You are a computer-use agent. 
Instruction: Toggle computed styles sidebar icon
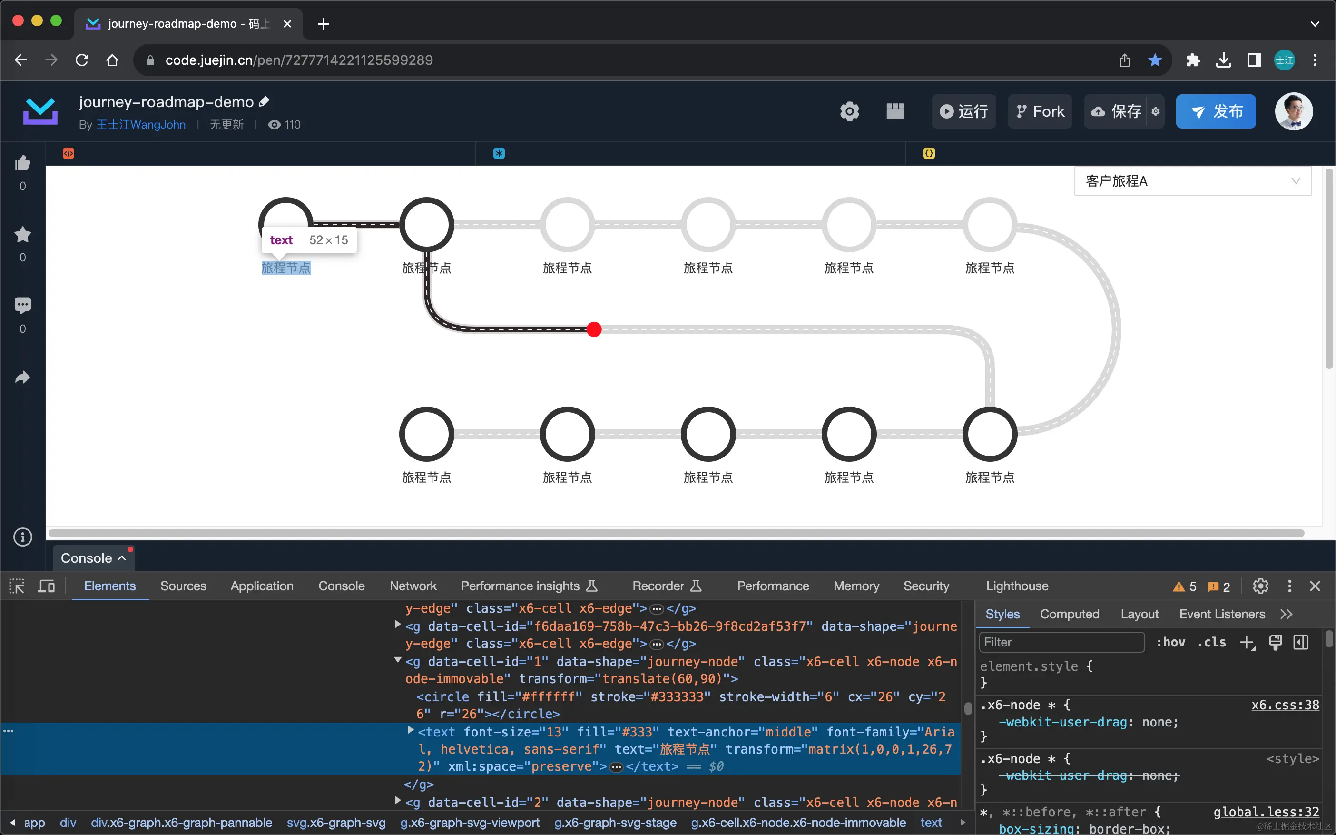1301,642
